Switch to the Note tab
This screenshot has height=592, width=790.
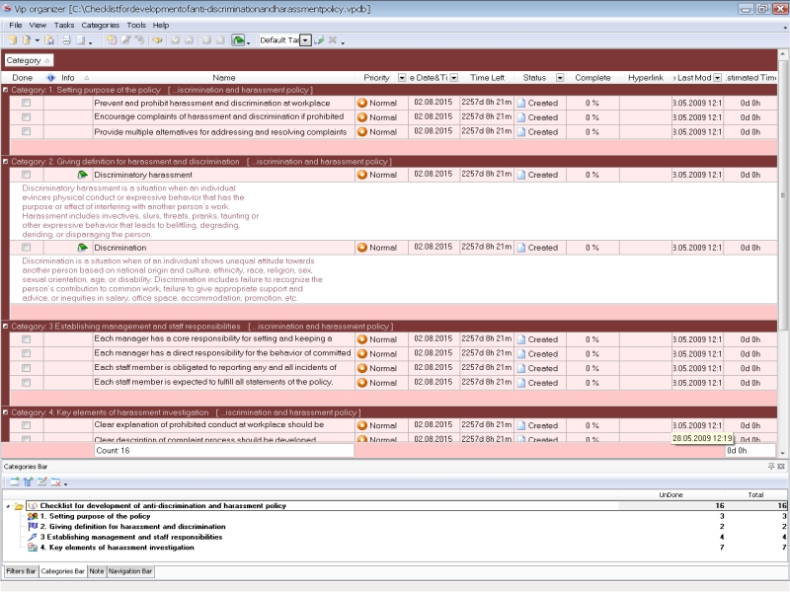96,571
